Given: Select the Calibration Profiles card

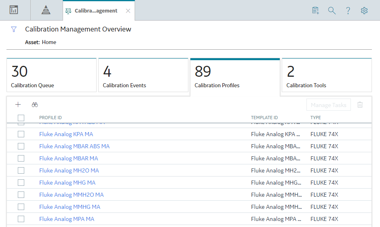Looking at the screenshot, I should click(x=235, y=77).
